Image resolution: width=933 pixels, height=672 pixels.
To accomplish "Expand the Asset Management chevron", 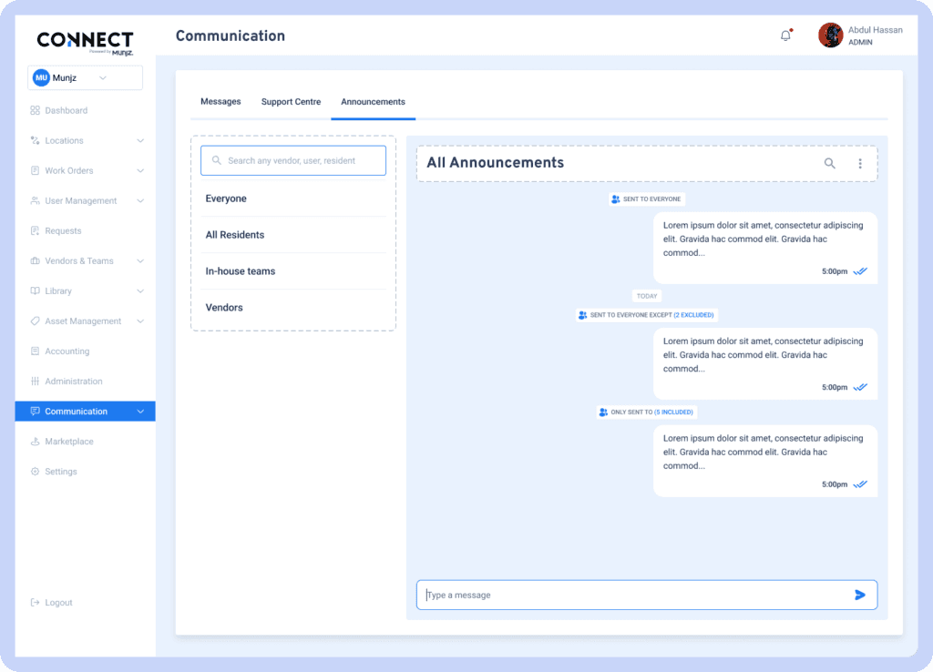I will click(x=140, y=321).
